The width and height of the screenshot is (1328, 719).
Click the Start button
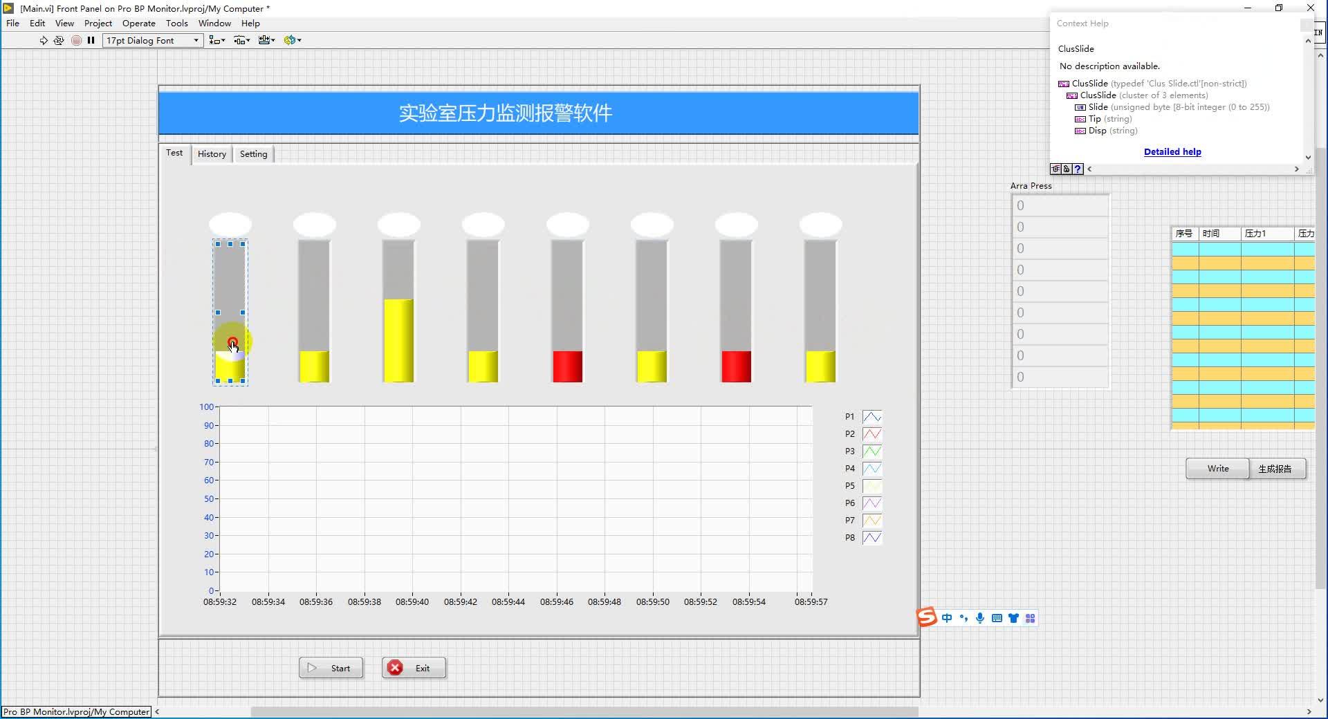[331, 668]
